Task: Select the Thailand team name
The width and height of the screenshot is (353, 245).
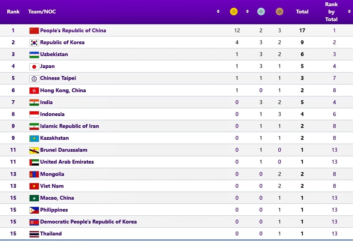Action: pos(51,234)
